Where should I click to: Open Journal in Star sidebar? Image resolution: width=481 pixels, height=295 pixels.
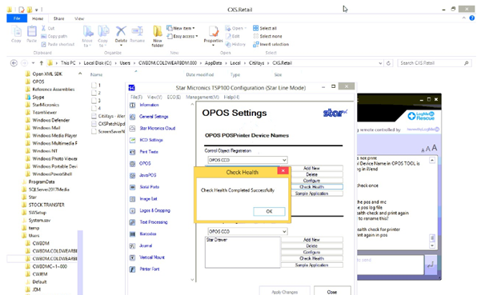point(146,245)
